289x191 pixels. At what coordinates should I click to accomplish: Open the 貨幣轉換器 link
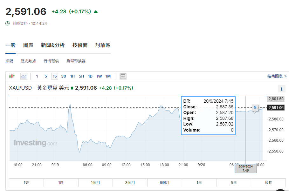pos(76,61)
